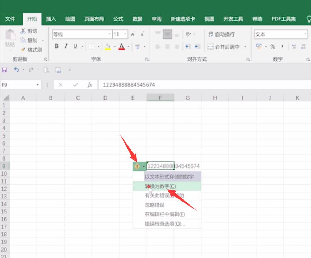Apply borders using the border icon
This screenshot has width=311, height=258.
coord(92,47)
